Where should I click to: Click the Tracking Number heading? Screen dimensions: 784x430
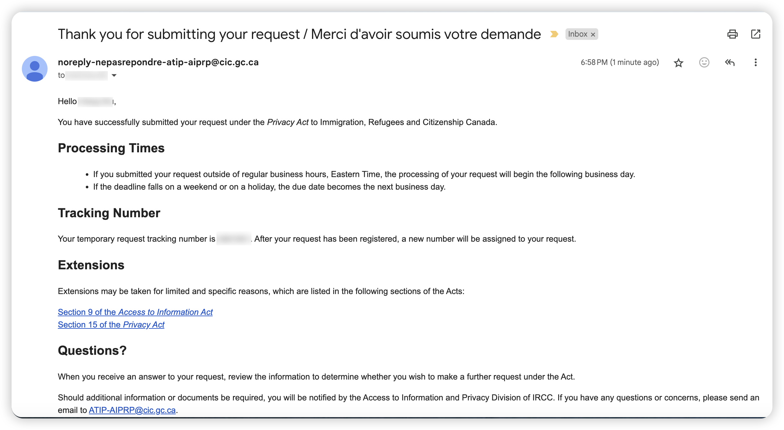tap(109, 213)
